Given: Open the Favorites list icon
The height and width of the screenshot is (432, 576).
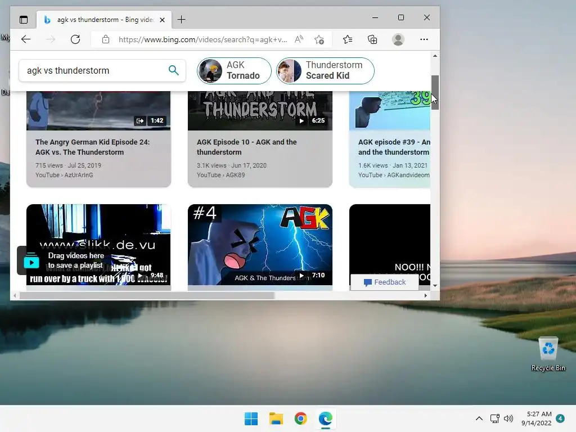Looking at the screenshot, I should point(348,39).
